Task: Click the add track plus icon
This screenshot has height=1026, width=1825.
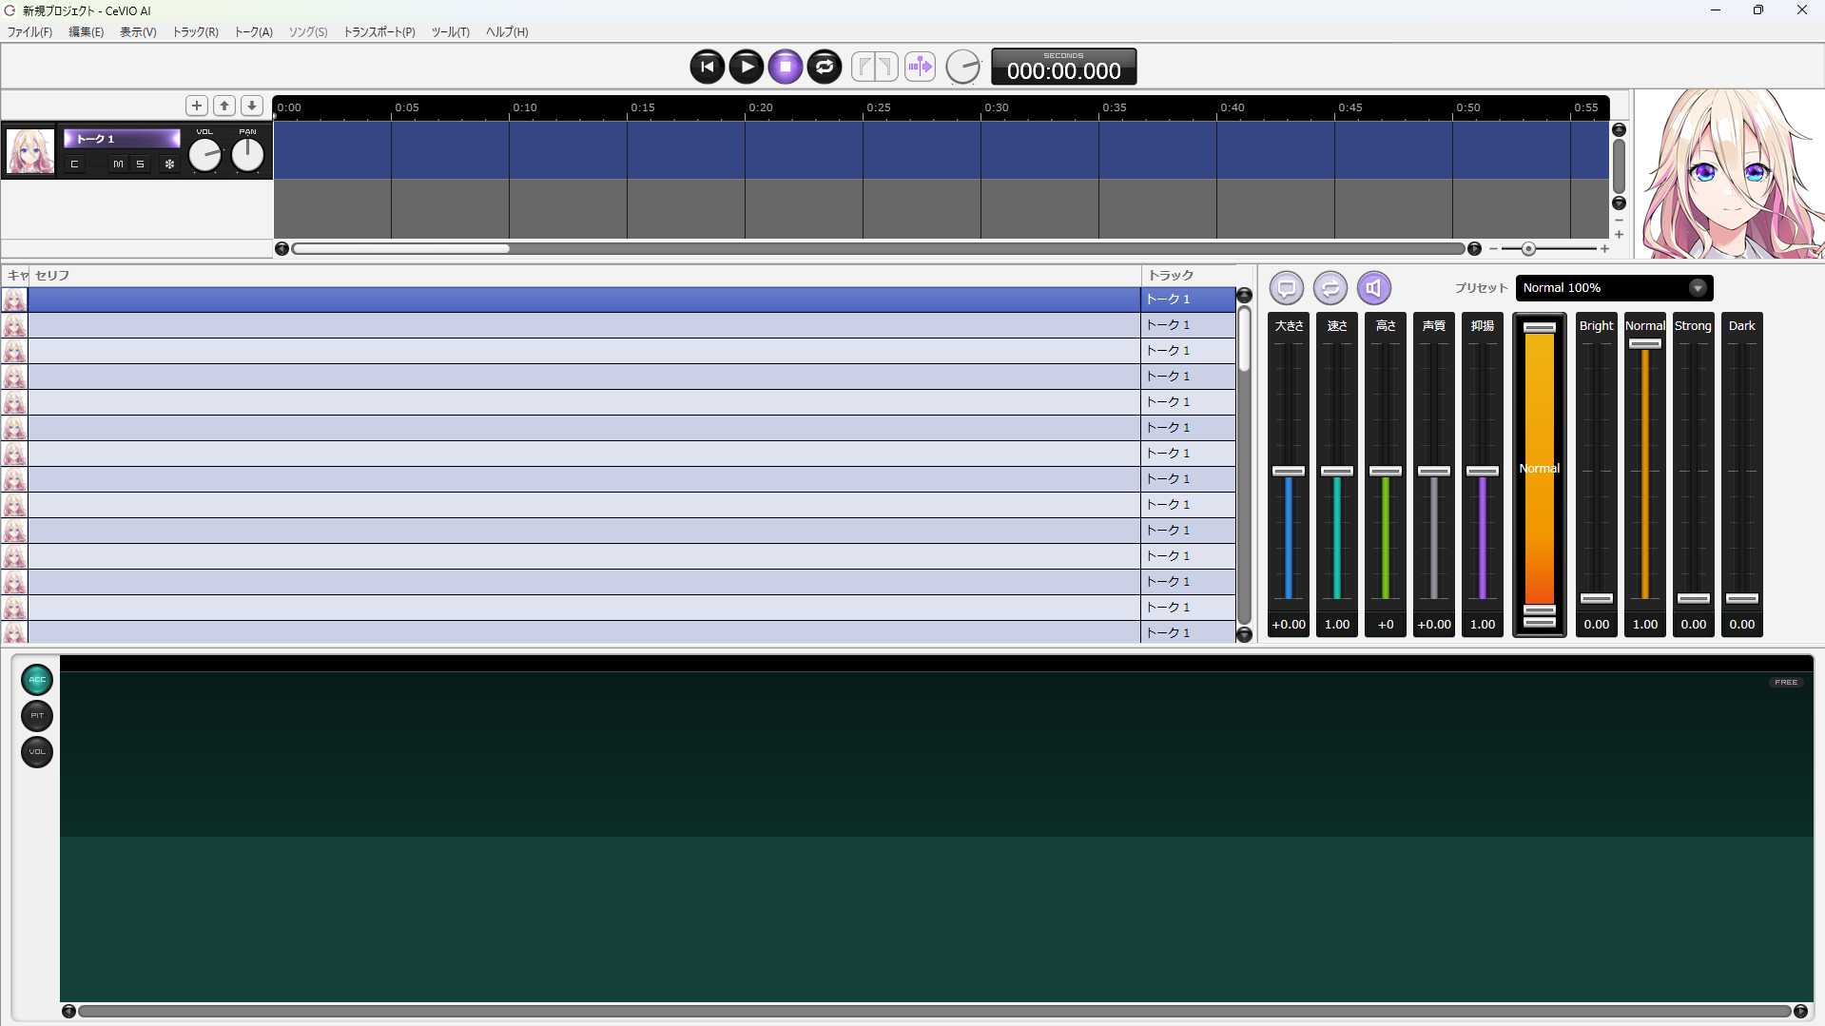Action: 196,106
